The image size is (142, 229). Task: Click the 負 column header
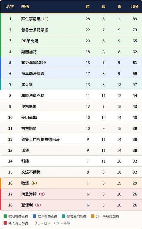(119, 7)
